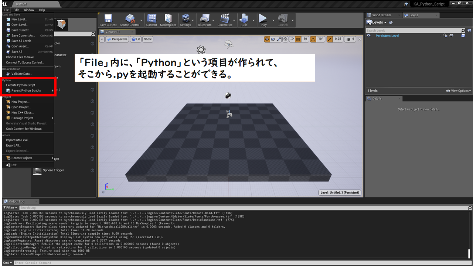Click maximize viewport icon at toolbar end

coord(359,39)
